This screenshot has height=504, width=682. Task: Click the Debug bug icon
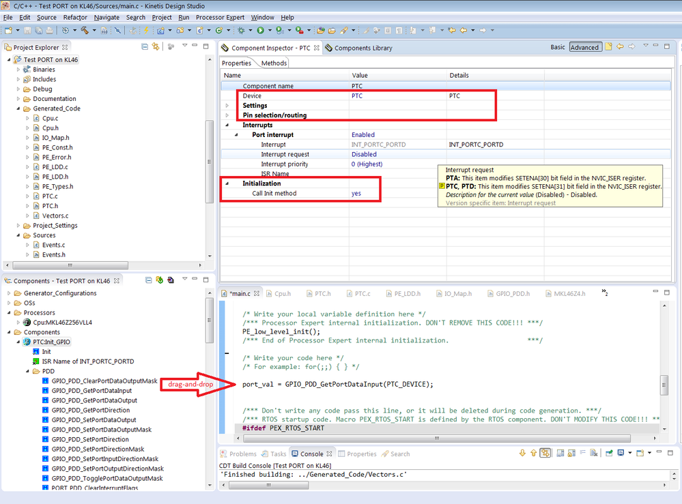coord(241,31)
